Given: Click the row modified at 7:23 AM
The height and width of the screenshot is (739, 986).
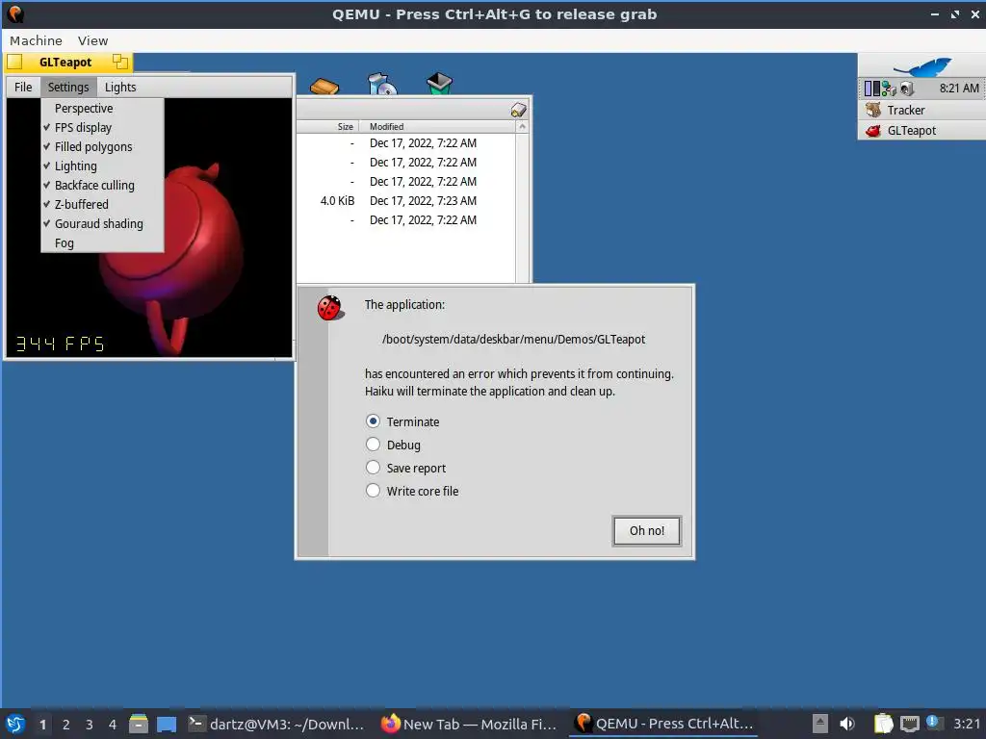Looking at the screenshot, I should [407, 201].
